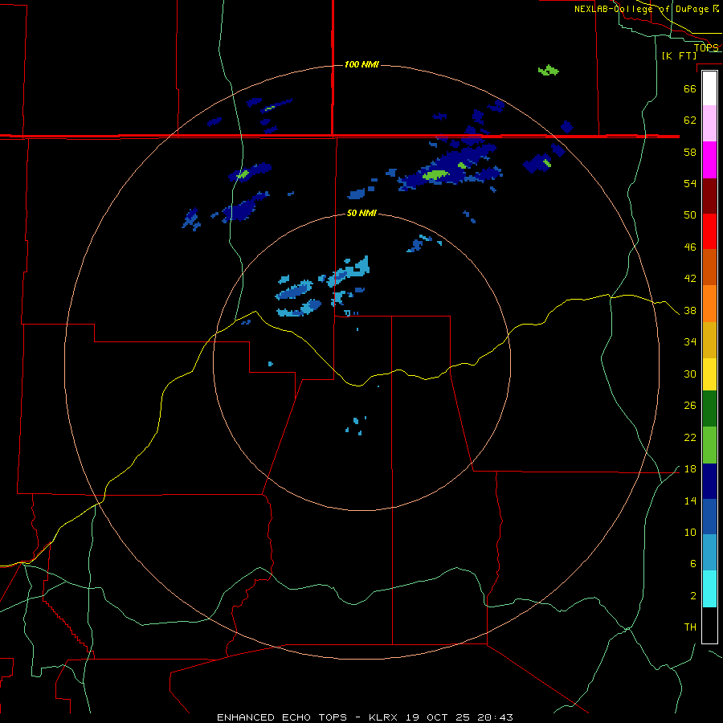Click the [K FT] units label
Viewport: 723px width, 723px height.
[679, 55]
